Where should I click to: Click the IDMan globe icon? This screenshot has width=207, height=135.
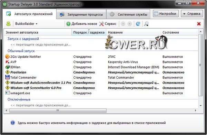(x=7, y=67)
